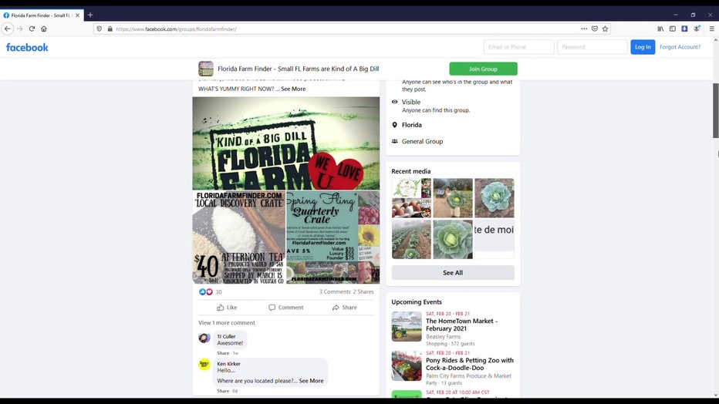Open the Pony Rides & Petting Zoo event
Screen dimensions: 719x404
[x=470, y=364]
